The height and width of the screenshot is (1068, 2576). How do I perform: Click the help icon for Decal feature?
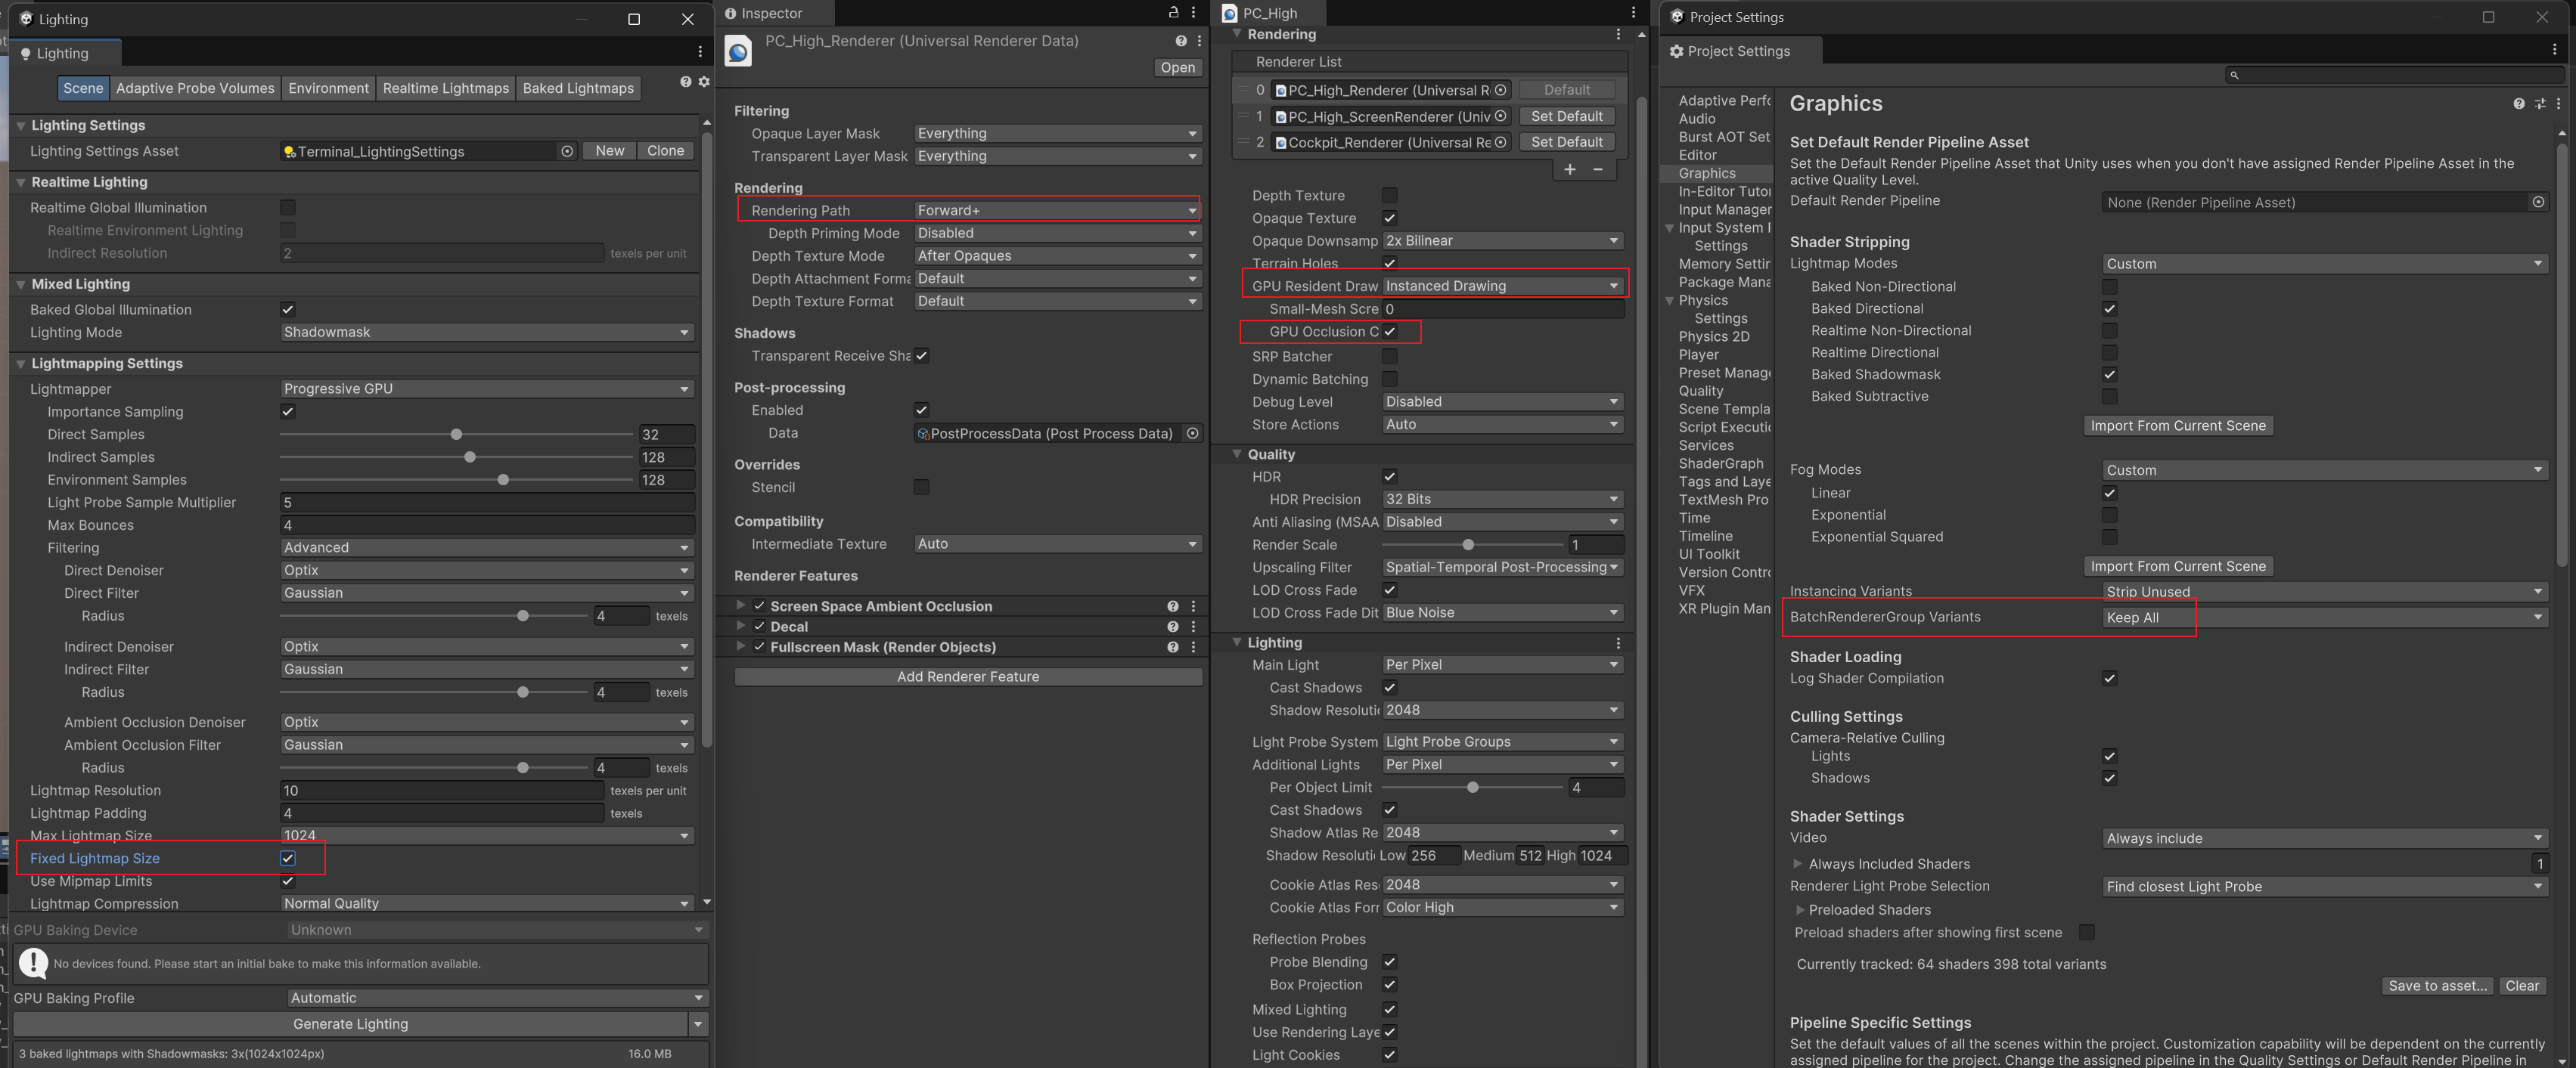tap(1172, 627)
